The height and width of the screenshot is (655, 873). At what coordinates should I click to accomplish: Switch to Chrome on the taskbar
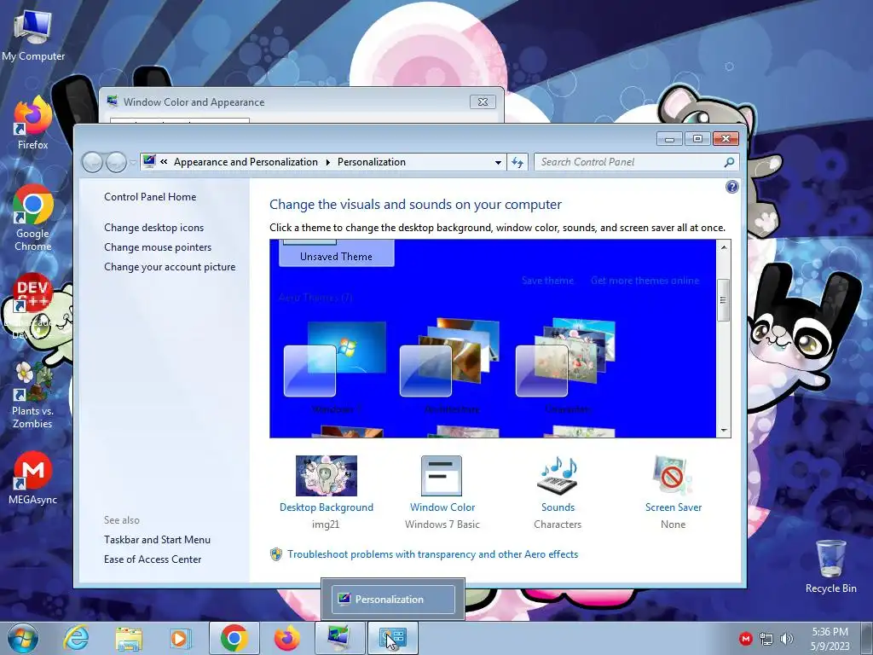point(234,638)
